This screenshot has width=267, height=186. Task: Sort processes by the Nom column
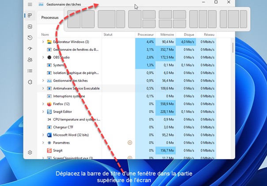click(x=45, y=34)
